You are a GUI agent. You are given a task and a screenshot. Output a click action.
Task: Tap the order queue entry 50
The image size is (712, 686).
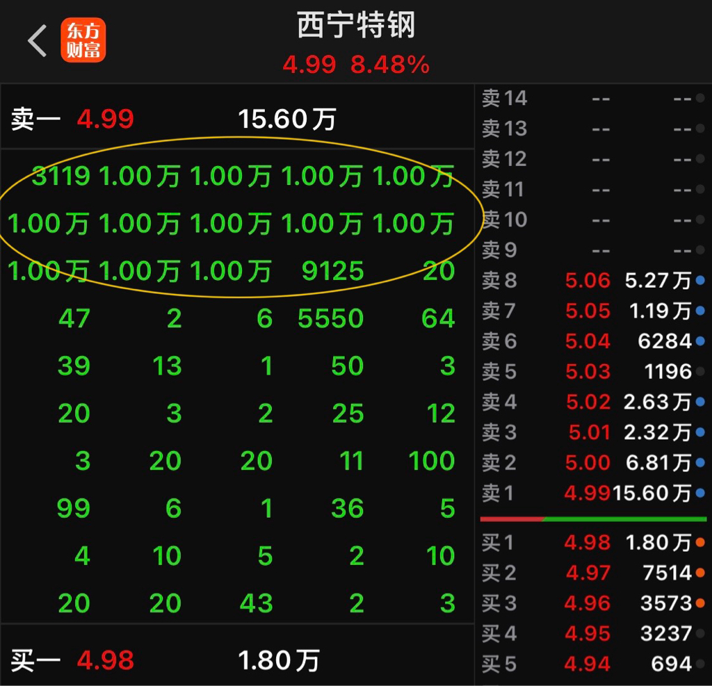click(x=348, y=366)
